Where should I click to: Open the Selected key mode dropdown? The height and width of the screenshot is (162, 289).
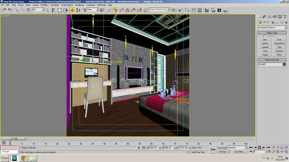click(x=237, y=148)
